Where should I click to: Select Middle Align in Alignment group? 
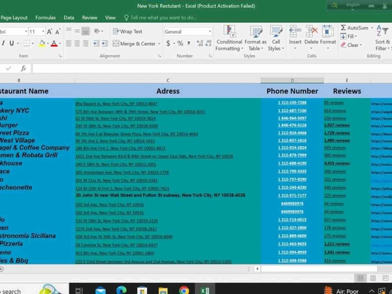tap(77, 31)
